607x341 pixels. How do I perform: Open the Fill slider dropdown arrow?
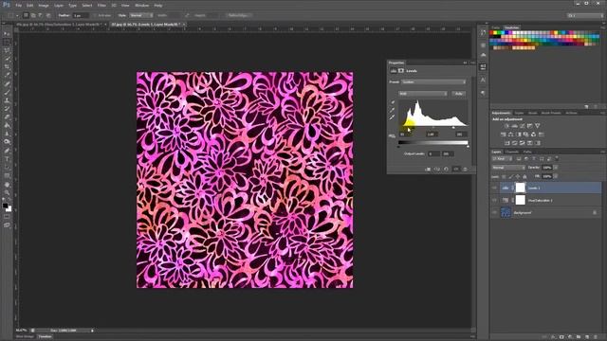click(556, 176)
